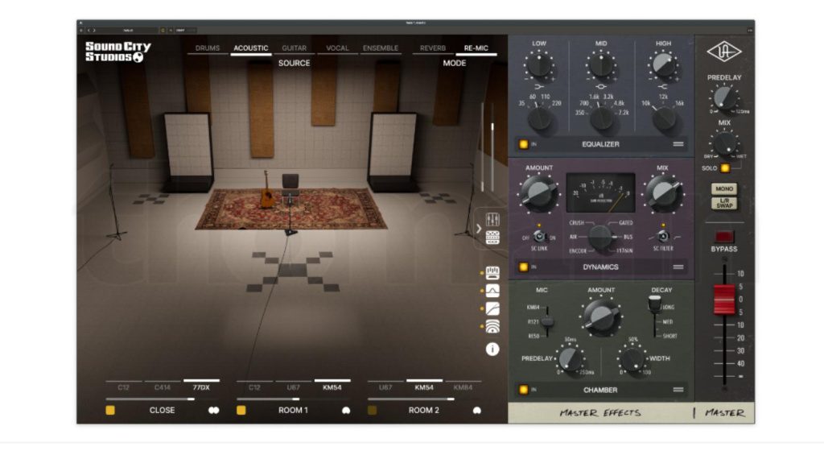The image size is (824, 455).
Task: Enable the CLOSE mic yellow toggle
Action: click(x=110, y=410)
